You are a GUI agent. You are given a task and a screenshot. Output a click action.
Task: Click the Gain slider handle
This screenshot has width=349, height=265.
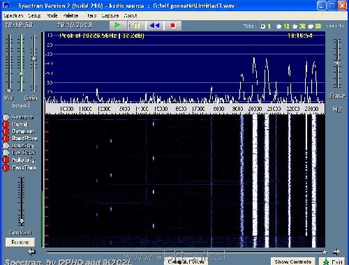pos(34,59)
